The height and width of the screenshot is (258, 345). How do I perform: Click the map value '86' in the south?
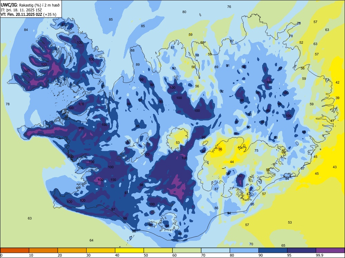[216, 208]
